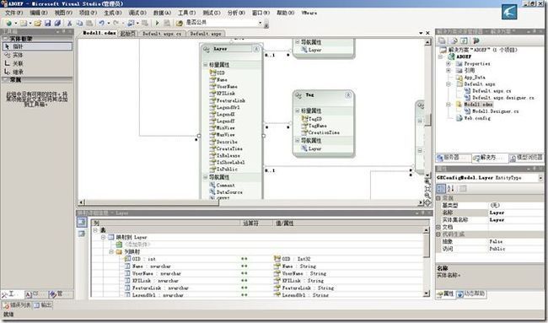Image resolution: width=548 pixels, height=323 pixels.
Task: Click the Refresh icon in Solution Explorer toolbar
Action: [464, 40]
